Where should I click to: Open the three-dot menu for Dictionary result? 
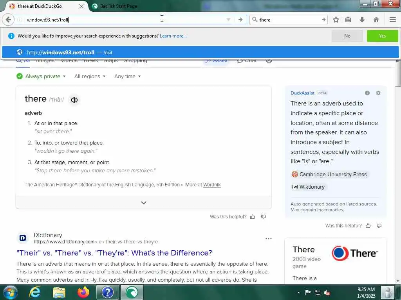[x=269, y=239]
